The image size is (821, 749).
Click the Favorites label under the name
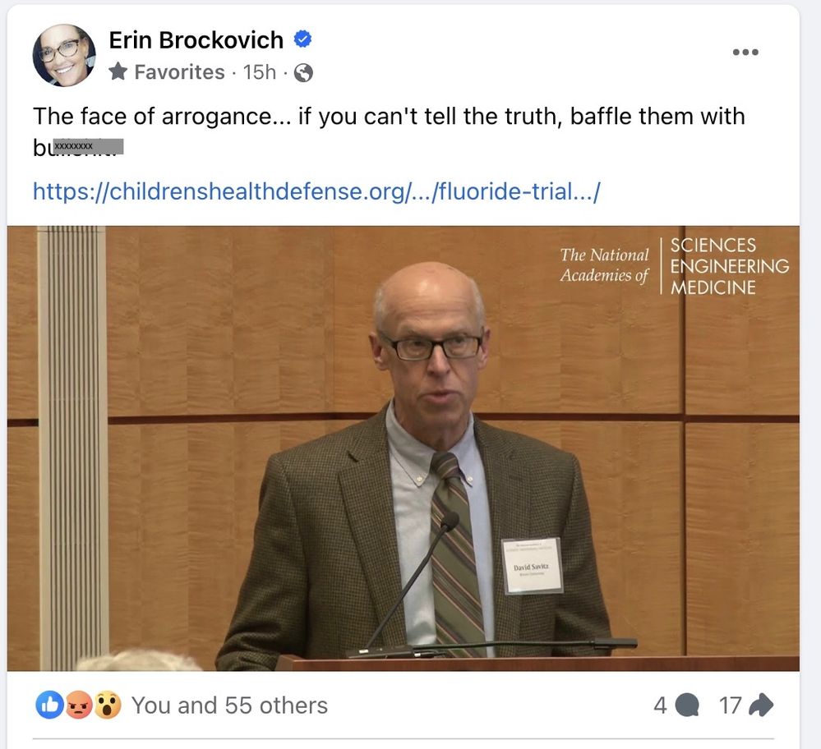click(x=179, y=72)
